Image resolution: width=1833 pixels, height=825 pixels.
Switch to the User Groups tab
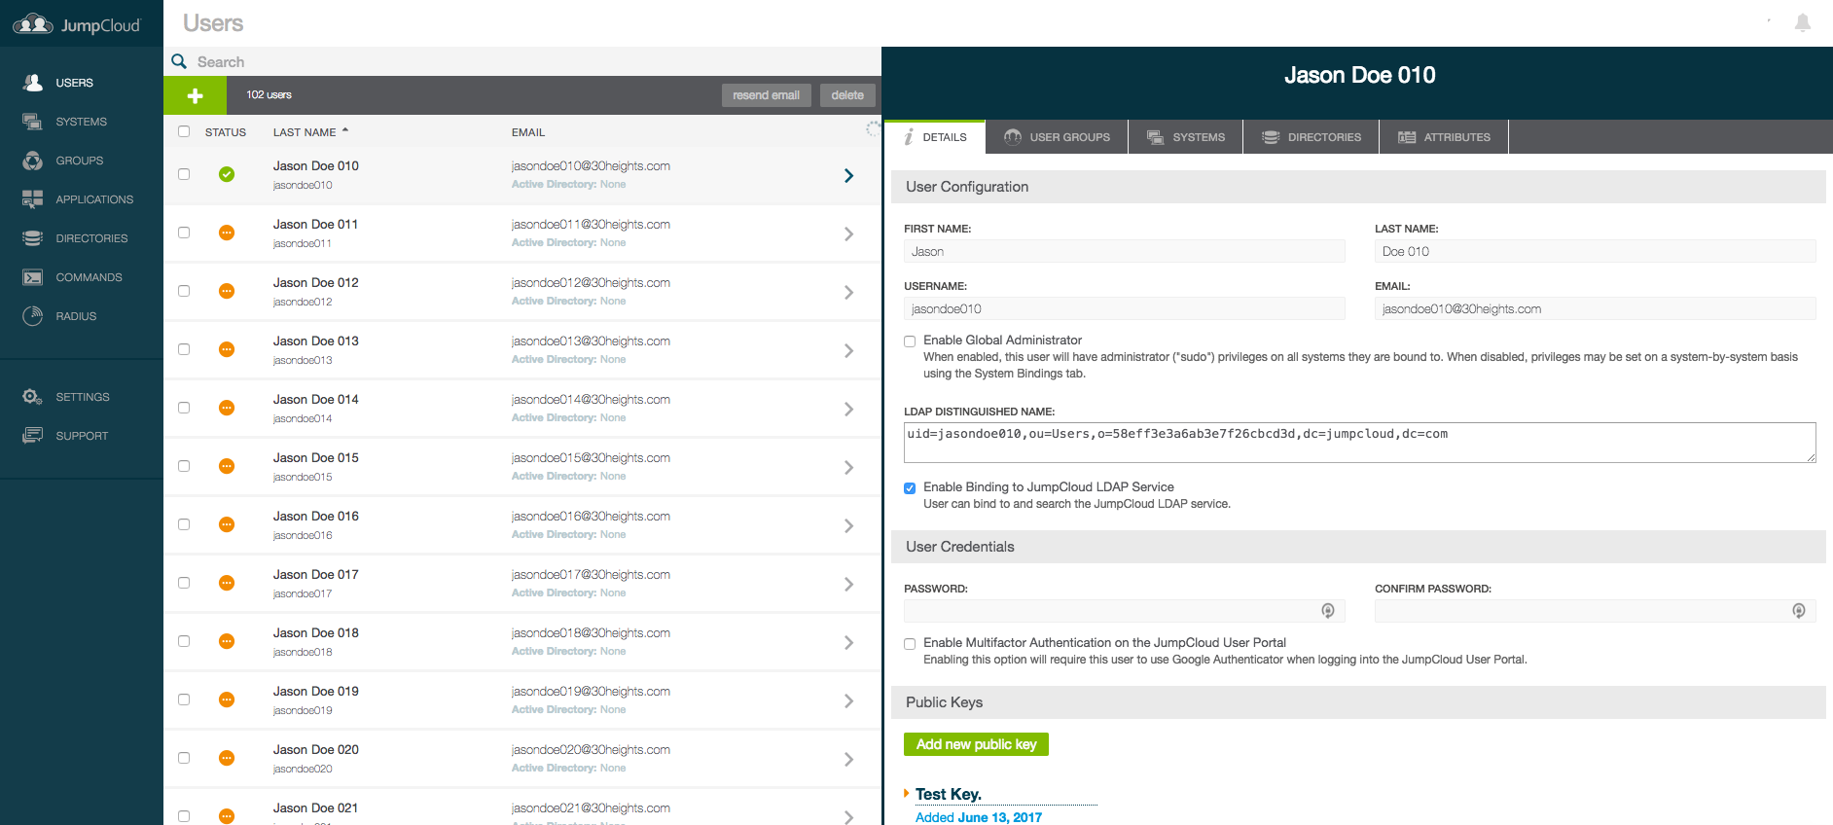pyautogui.click(x=1057, y=137)
